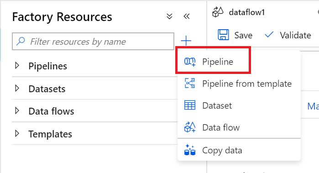
Task: Click the Validate button label
Action: (x=295, y=35)
